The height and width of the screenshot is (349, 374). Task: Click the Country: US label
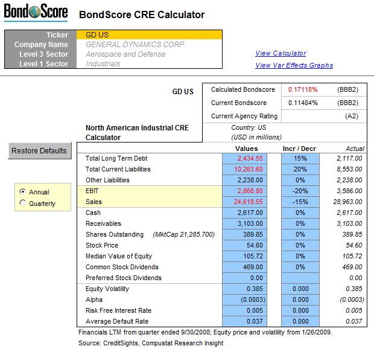coord(249,128)
